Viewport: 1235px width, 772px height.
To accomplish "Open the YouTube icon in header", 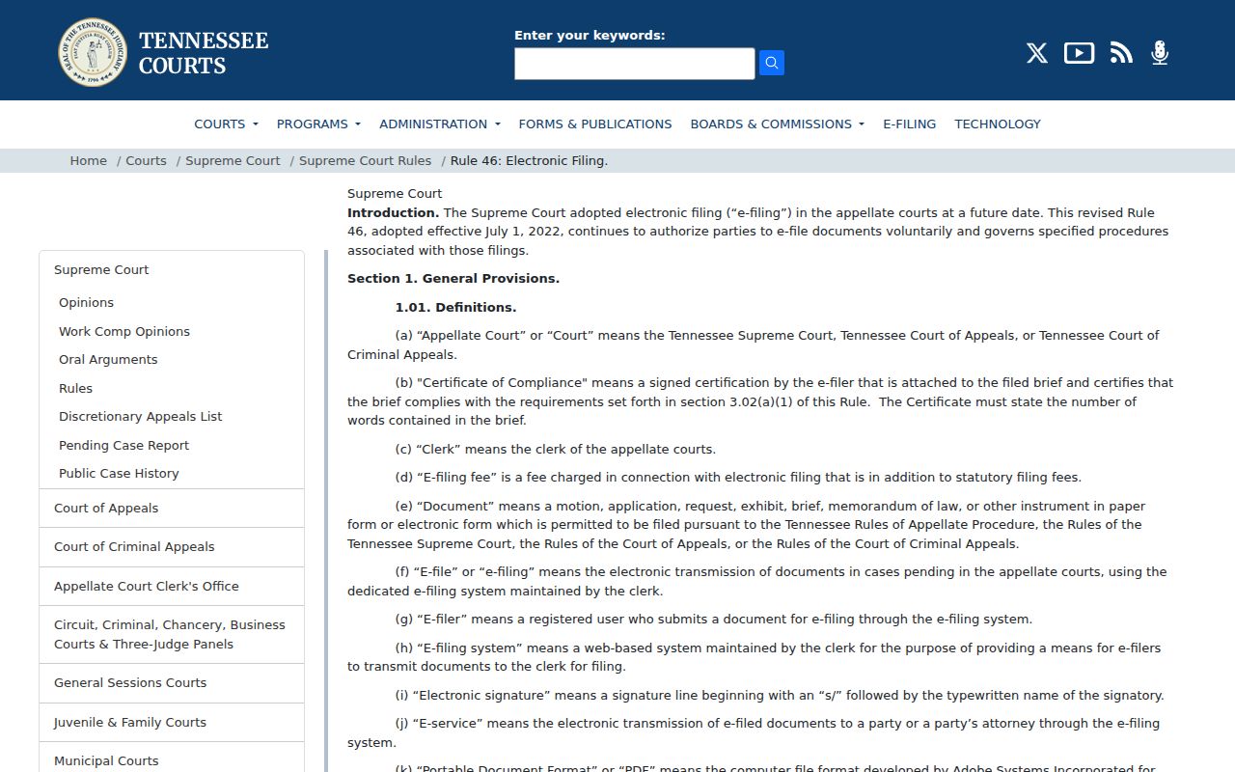I will (1079, 53).
